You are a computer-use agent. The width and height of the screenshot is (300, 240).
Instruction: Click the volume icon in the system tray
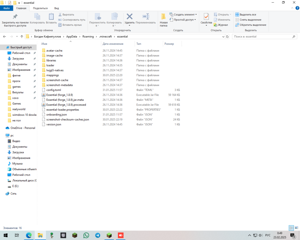260,235
